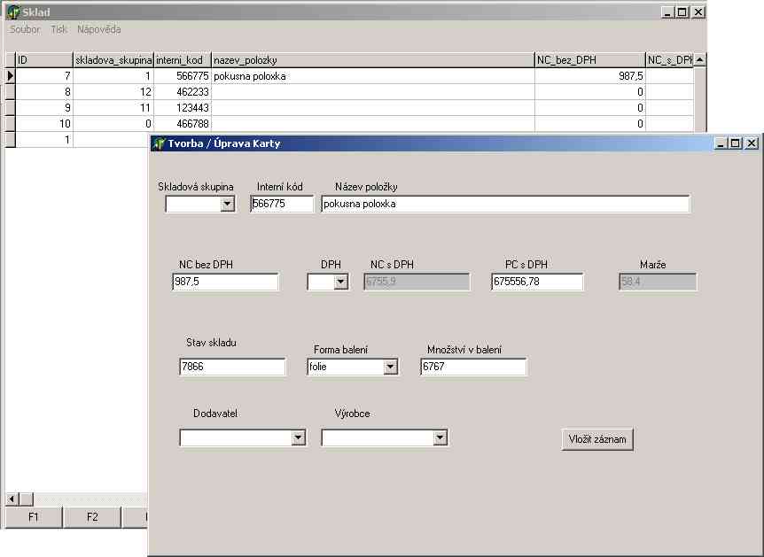
Task: Expand the DPH dropdown list
Action: [x=341, y=282]
